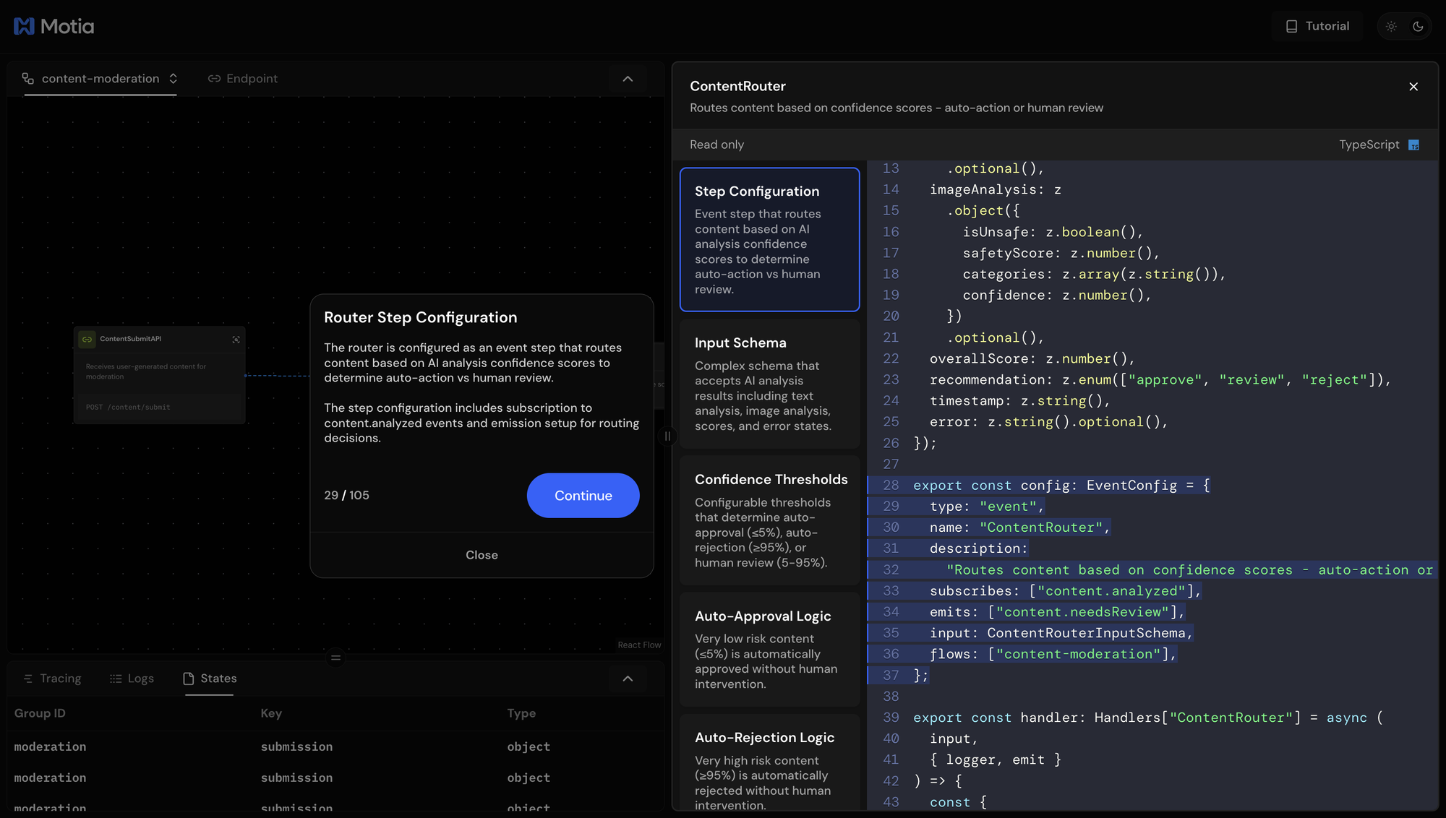The height and width of the screenshot is (818, 1446).
Task: Close the Router Step Configuration dialog
Action: [482, 555]
